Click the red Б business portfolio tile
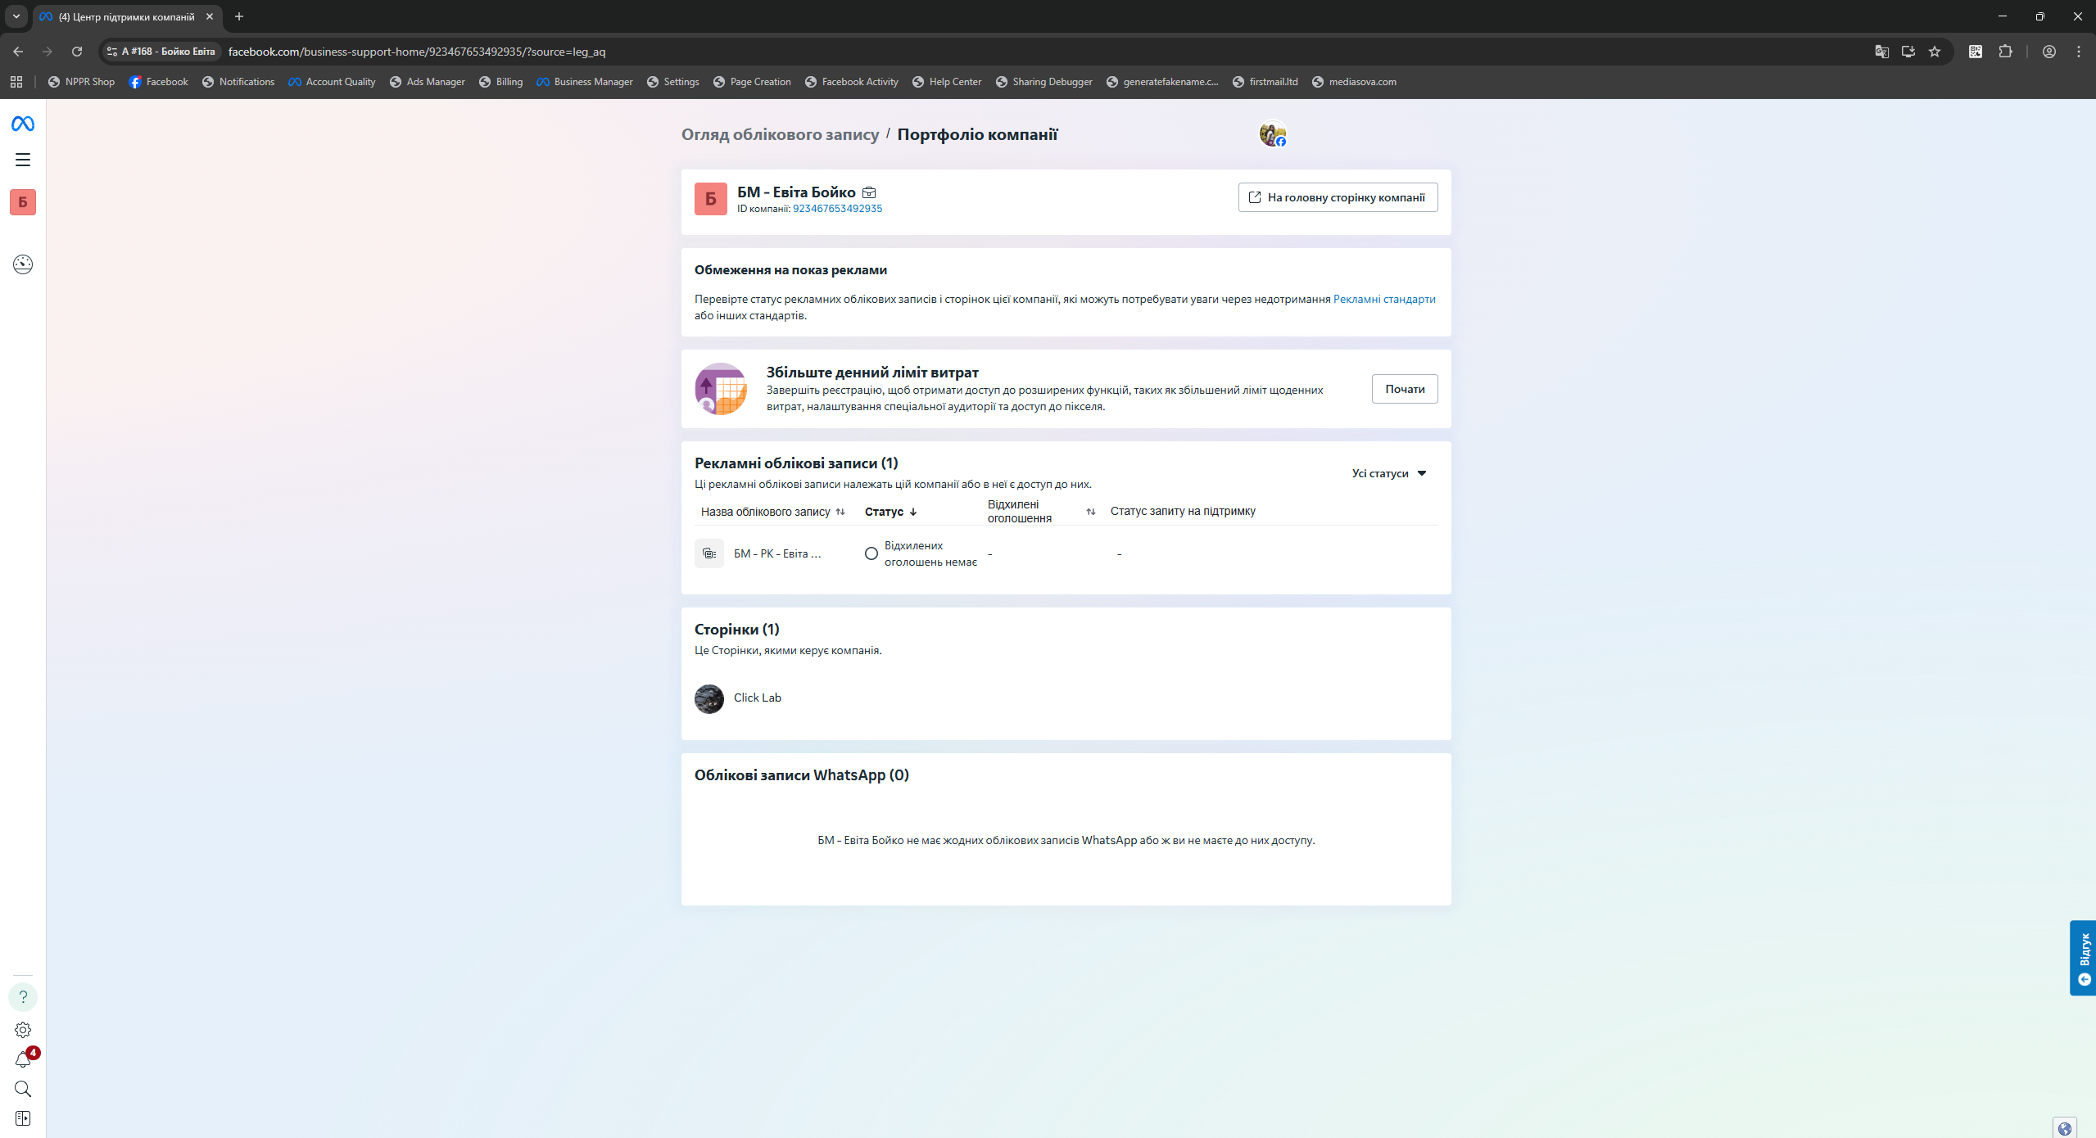Image resolution: width=2096 pixels, height=1138 pixels. coord(23,202)
